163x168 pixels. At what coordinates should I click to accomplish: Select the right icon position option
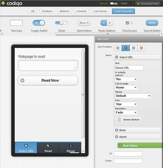pyautogui.click(x=141, y=48)
